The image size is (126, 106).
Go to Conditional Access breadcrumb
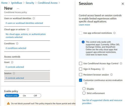pos(48,3)
